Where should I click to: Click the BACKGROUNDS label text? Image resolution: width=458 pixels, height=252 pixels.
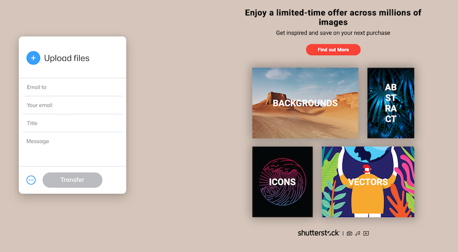coord(305,103)
